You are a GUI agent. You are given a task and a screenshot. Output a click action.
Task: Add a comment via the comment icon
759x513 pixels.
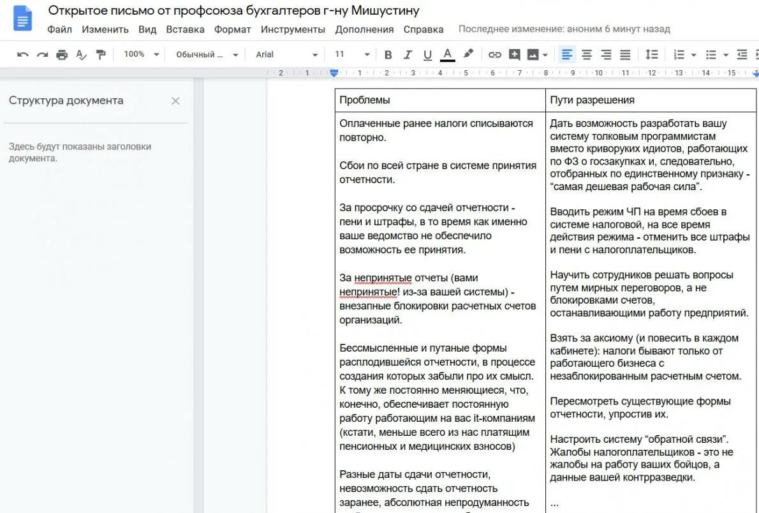515,54
